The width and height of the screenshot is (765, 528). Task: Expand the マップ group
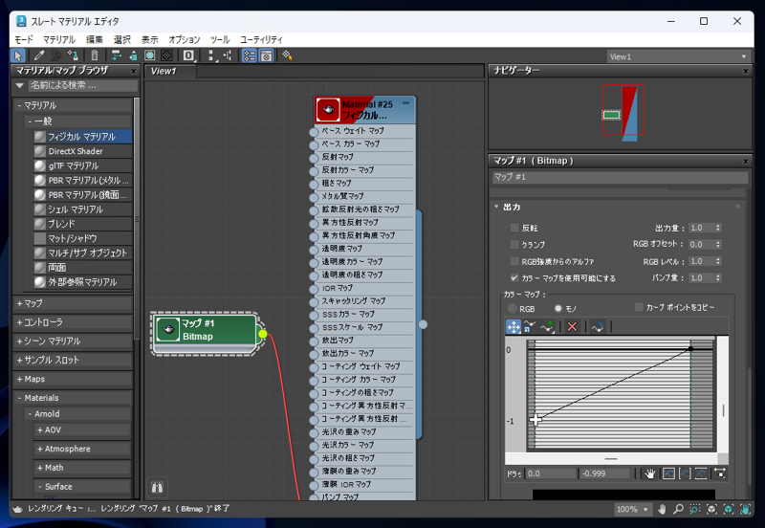(x=19, y=303)
